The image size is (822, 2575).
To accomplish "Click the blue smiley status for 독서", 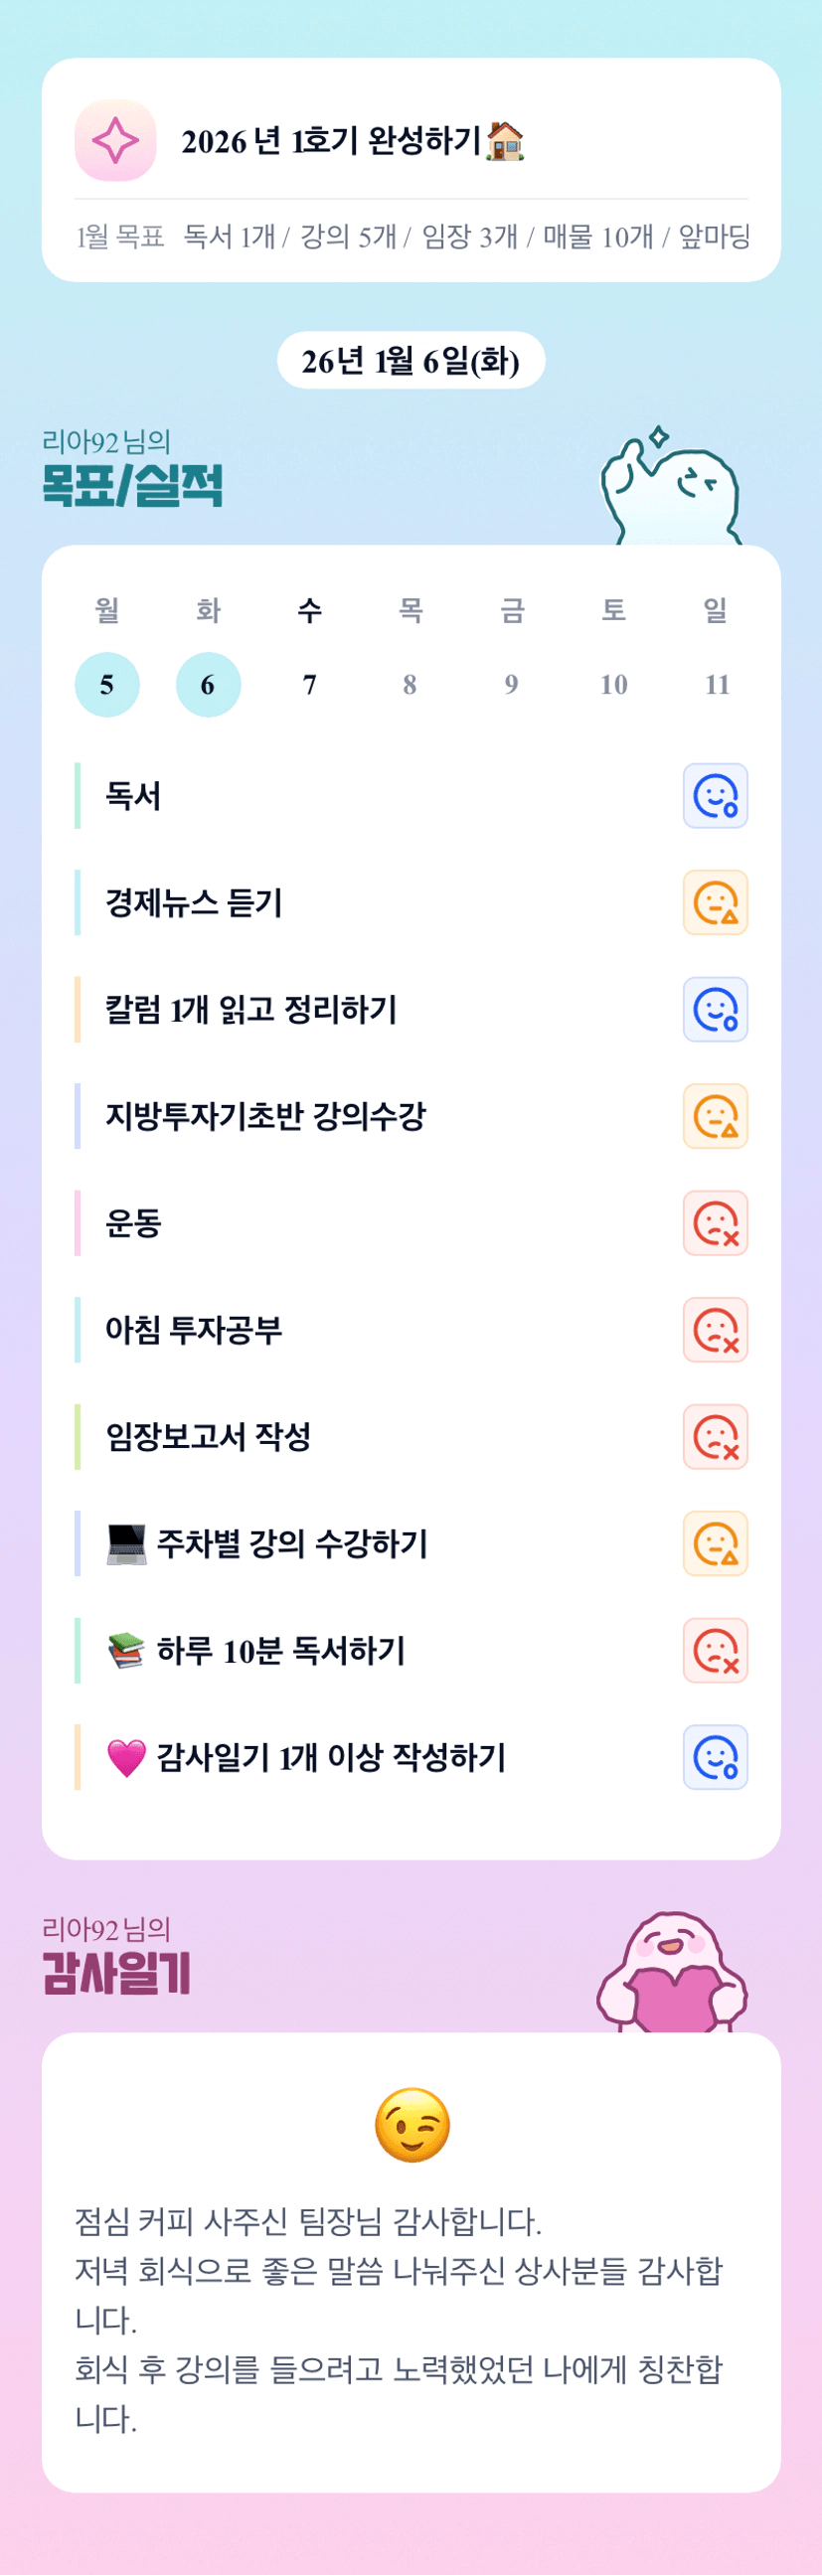I will coord(715,796).
